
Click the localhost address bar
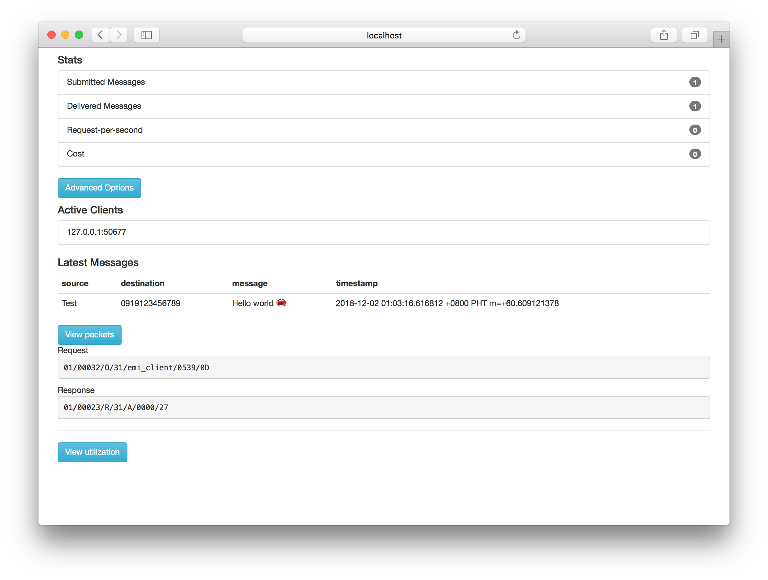pos(383,35)
